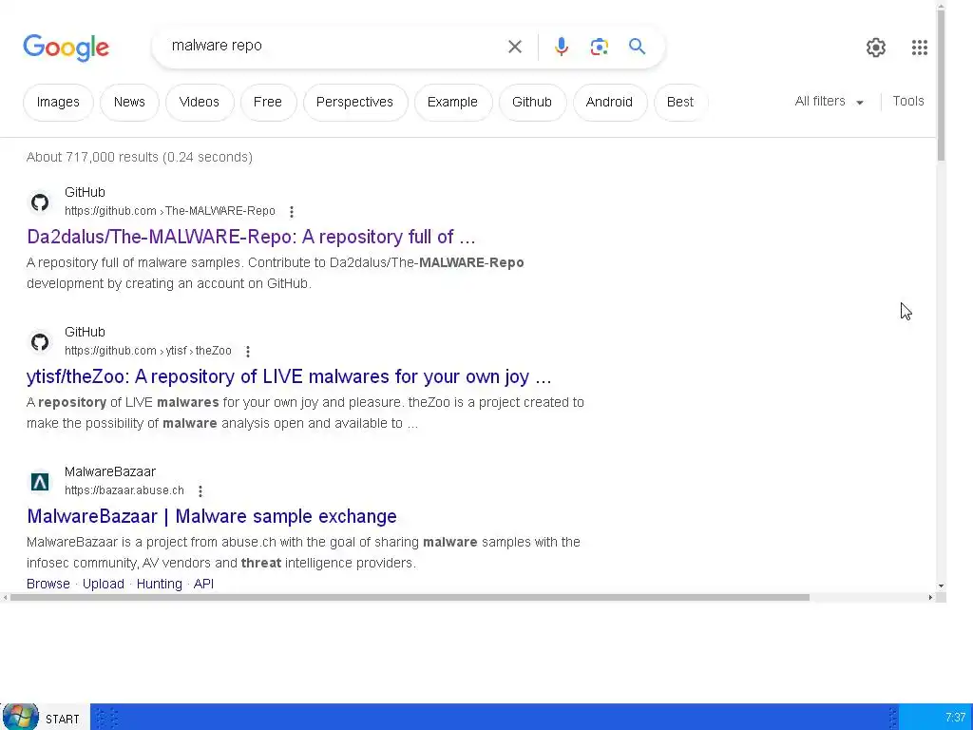Screen dimensions: 973x730
Task: Select the Github filter chip
Action: pos(532,102)
